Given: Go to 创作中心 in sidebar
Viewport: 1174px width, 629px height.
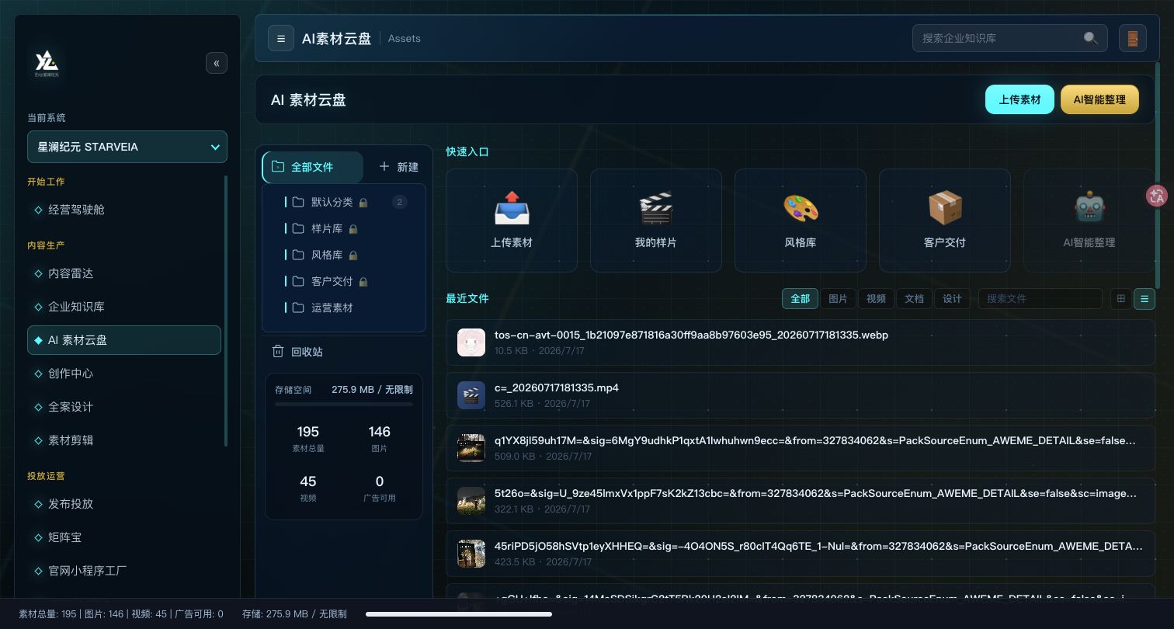Looking at the screenshot, I should (x=124, y=374).
